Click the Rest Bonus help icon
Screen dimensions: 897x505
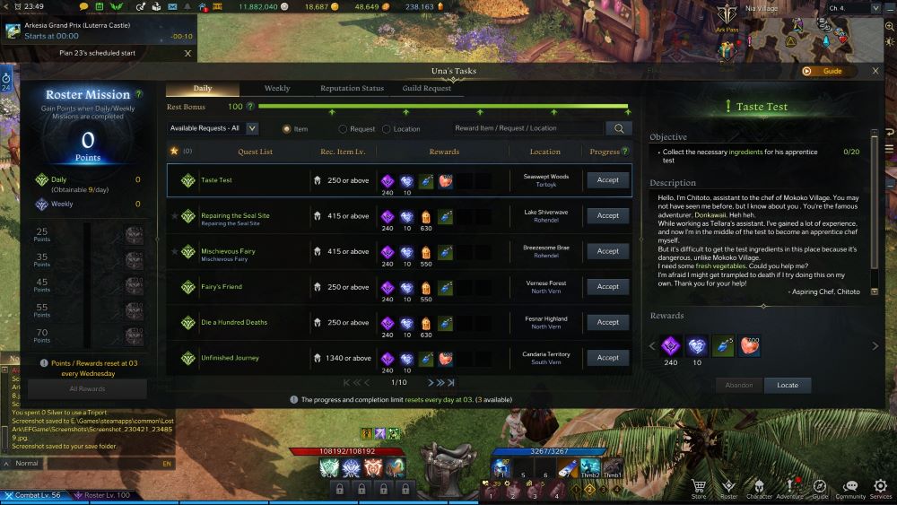(249, 107)
